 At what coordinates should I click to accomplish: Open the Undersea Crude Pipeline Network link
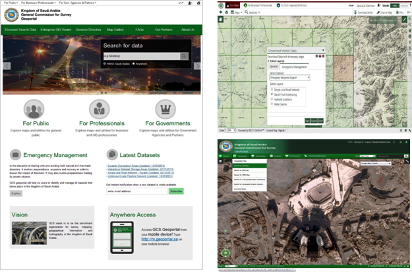click(x=140, y=176)
